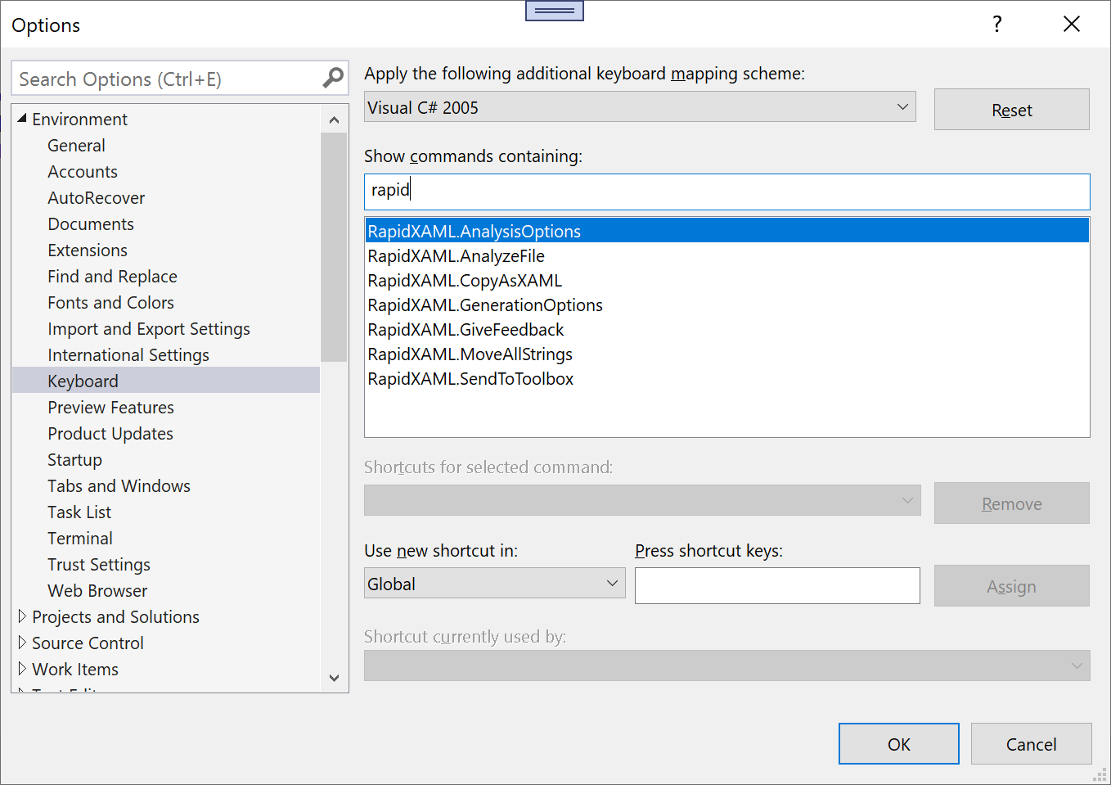Open the Fonts and Colors settings
1111x785 pixels.
(x=110, y=302)
